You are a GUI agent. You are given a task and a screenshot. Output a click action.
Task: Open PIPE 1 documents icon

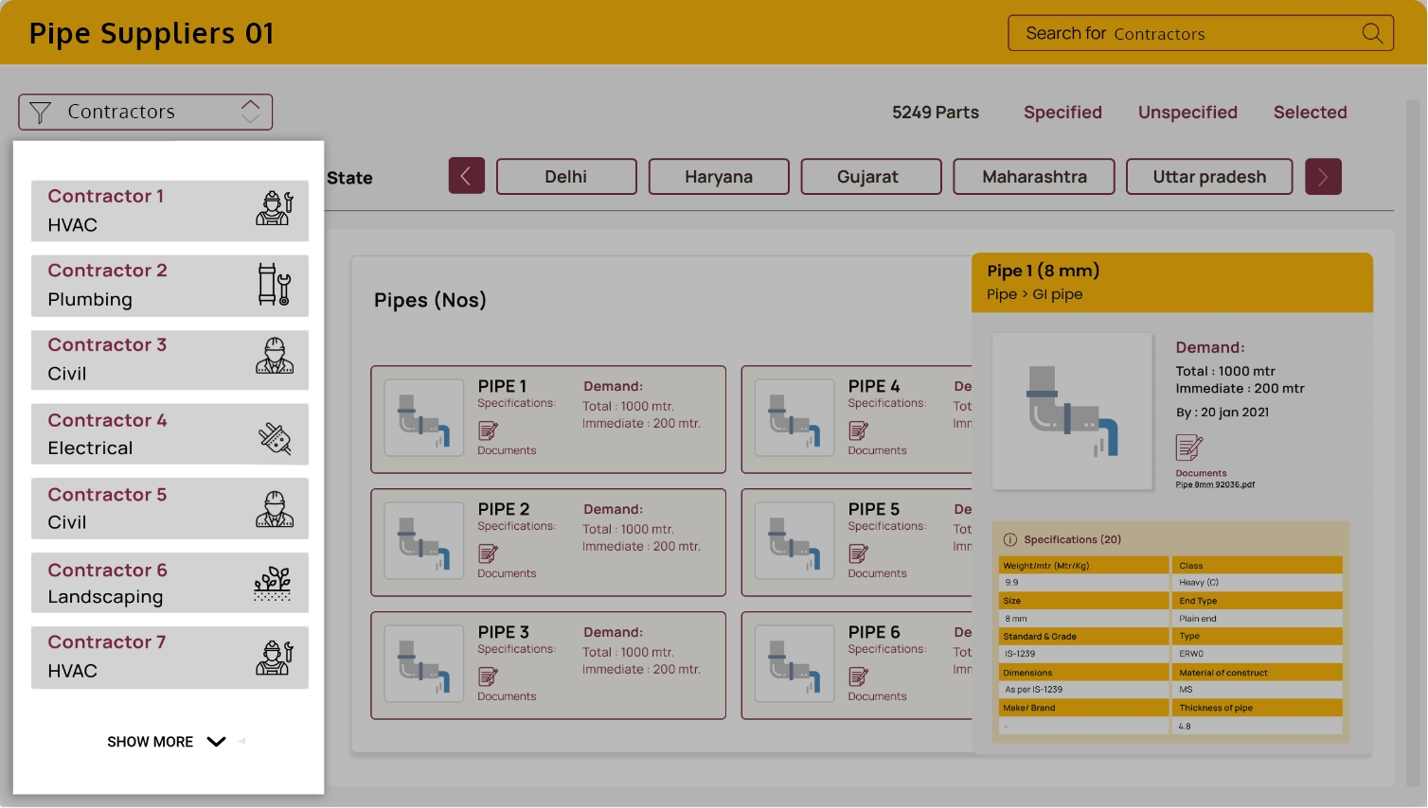pos(488,431)
